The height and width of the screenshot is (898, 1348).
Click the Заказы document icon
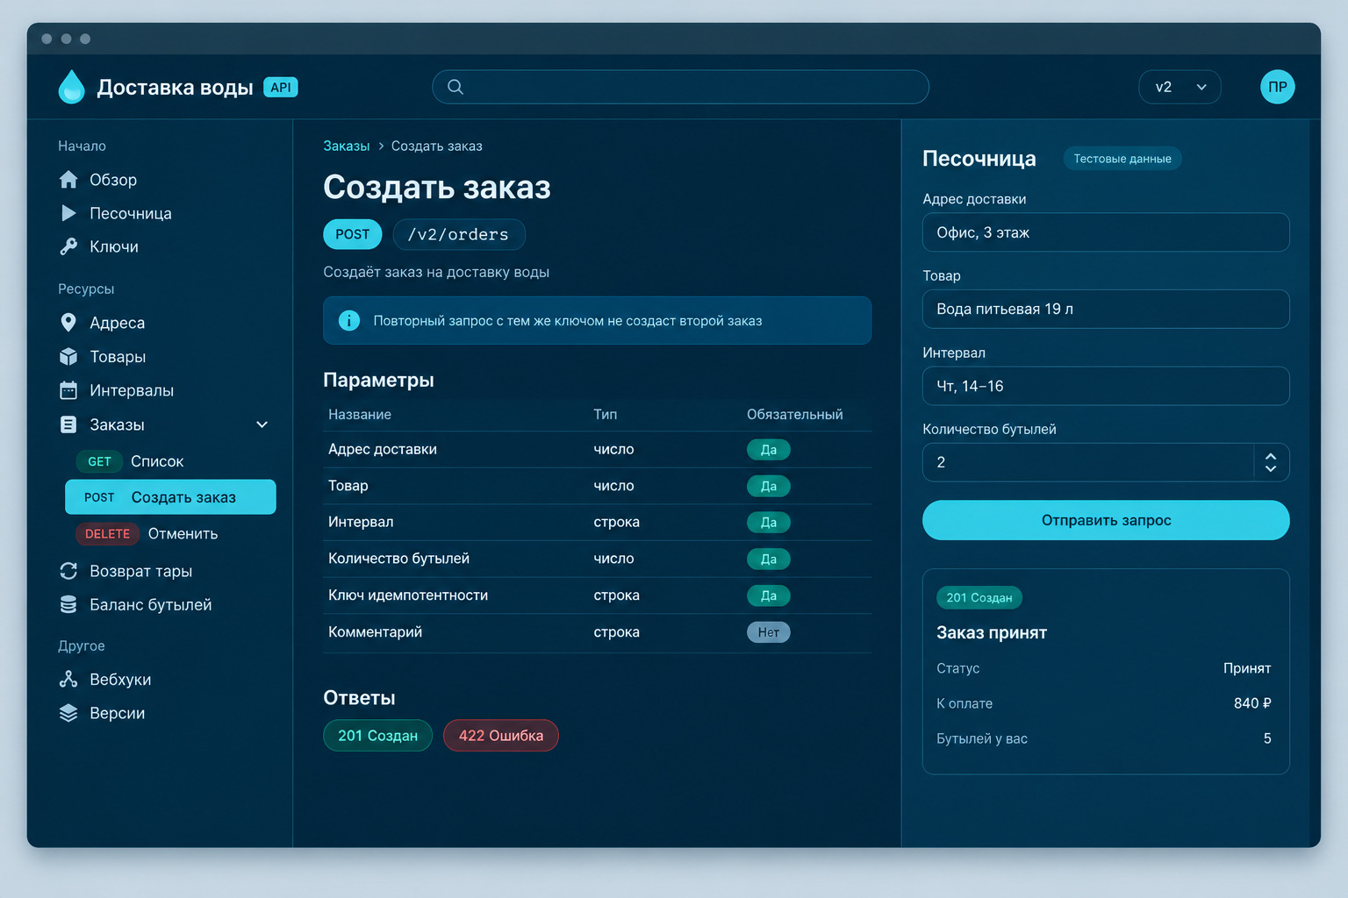(68, 424)
